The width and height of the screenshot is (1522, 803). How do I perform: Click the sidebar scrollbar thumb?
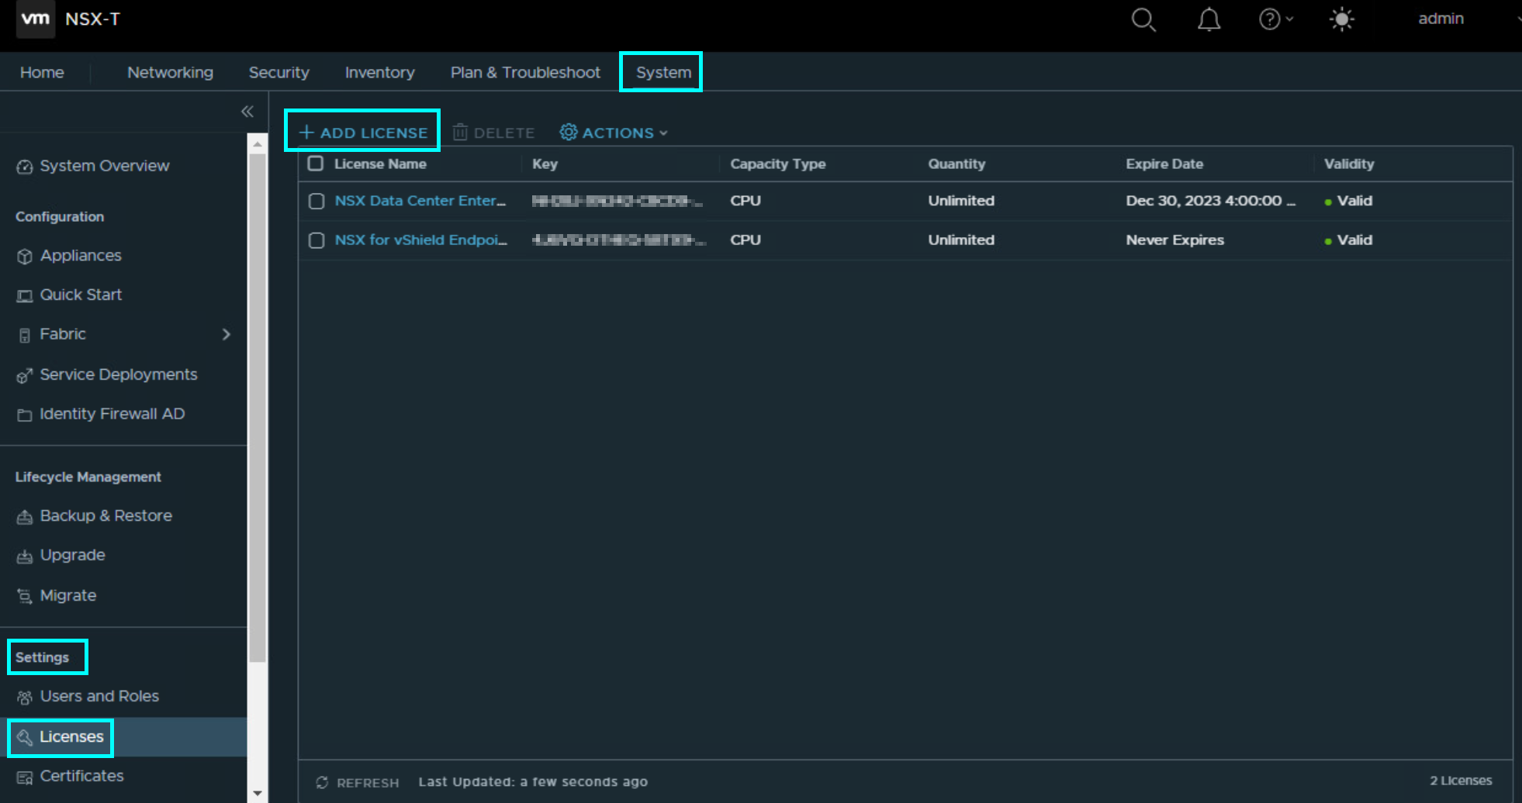(x=258, y=408)
